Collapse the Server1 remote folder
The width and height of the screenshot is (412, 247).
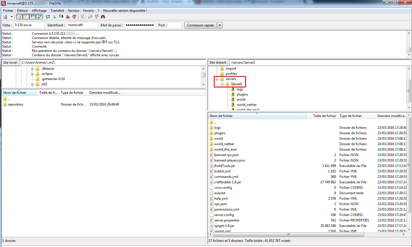[222, 84]
